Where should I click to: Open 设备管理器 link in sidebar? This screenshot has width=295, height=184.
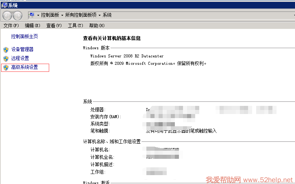(22, 50)
